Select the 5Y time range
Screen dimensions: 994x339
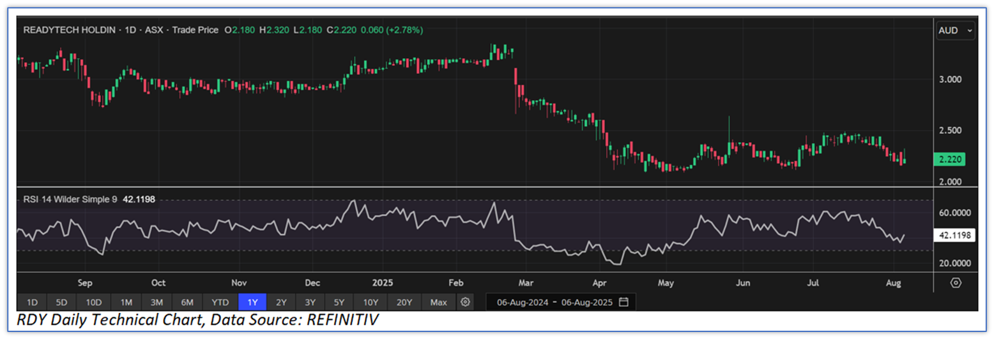[x=339, y=301]
